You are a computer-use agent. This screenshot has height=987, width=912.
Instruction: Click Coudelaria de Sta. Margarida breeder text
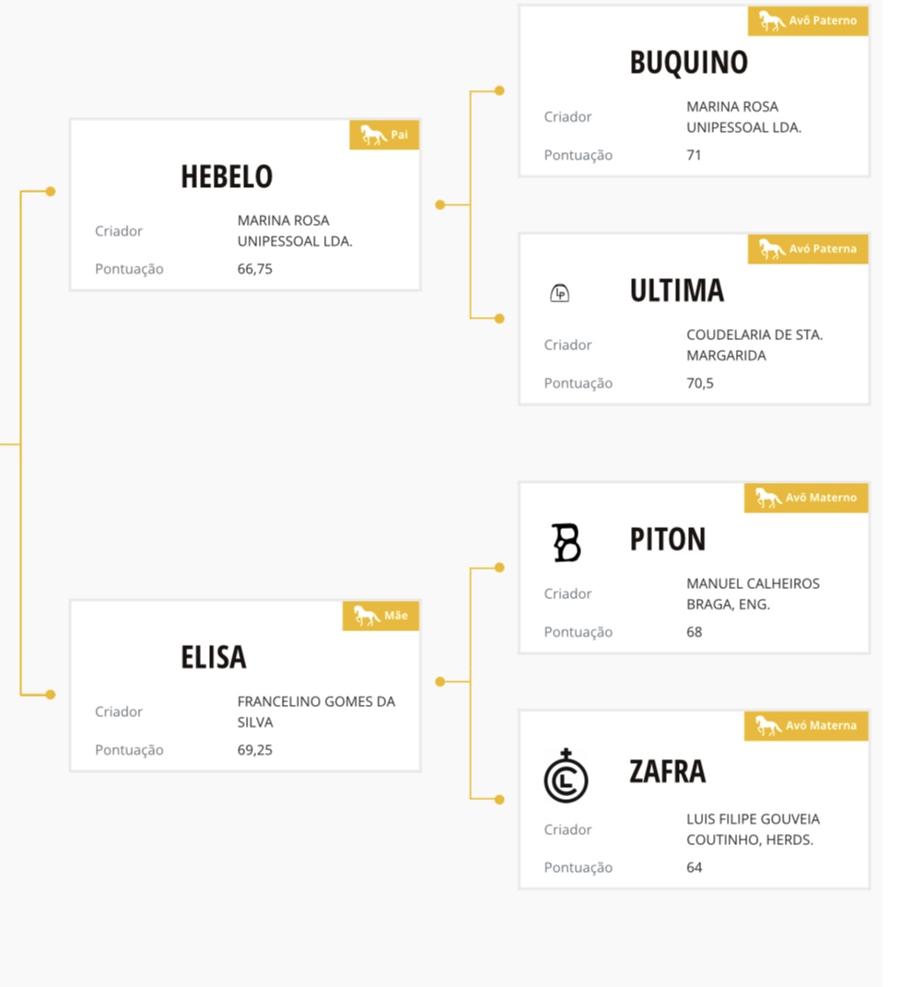point(754,345)
